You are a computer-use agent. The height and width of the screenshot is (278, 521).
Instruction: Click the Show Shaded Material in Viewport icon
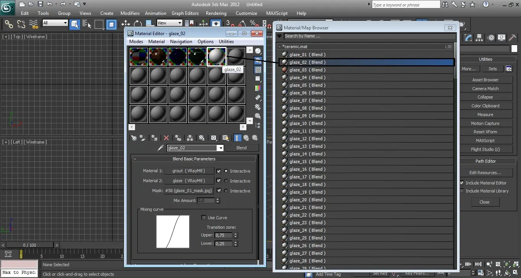226,138
